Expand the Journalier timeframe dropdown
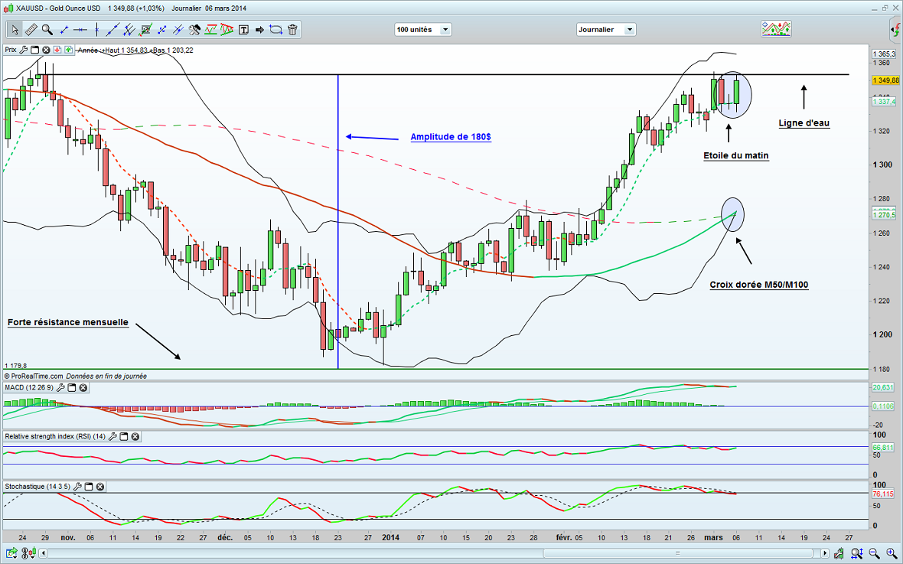Screen dimensions: 903x564 [629, 30]
